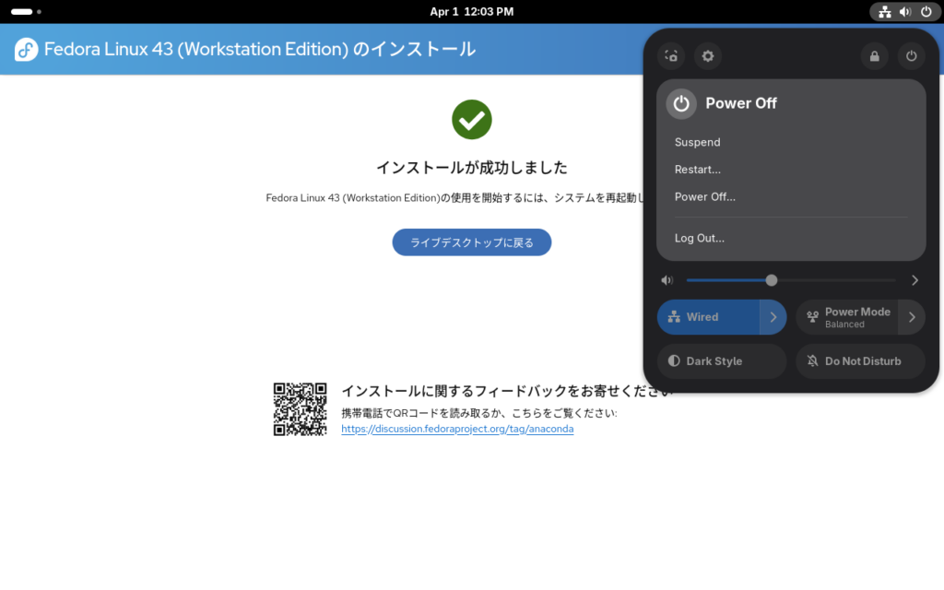Click the green success checkmark icon

pos(471,120)
